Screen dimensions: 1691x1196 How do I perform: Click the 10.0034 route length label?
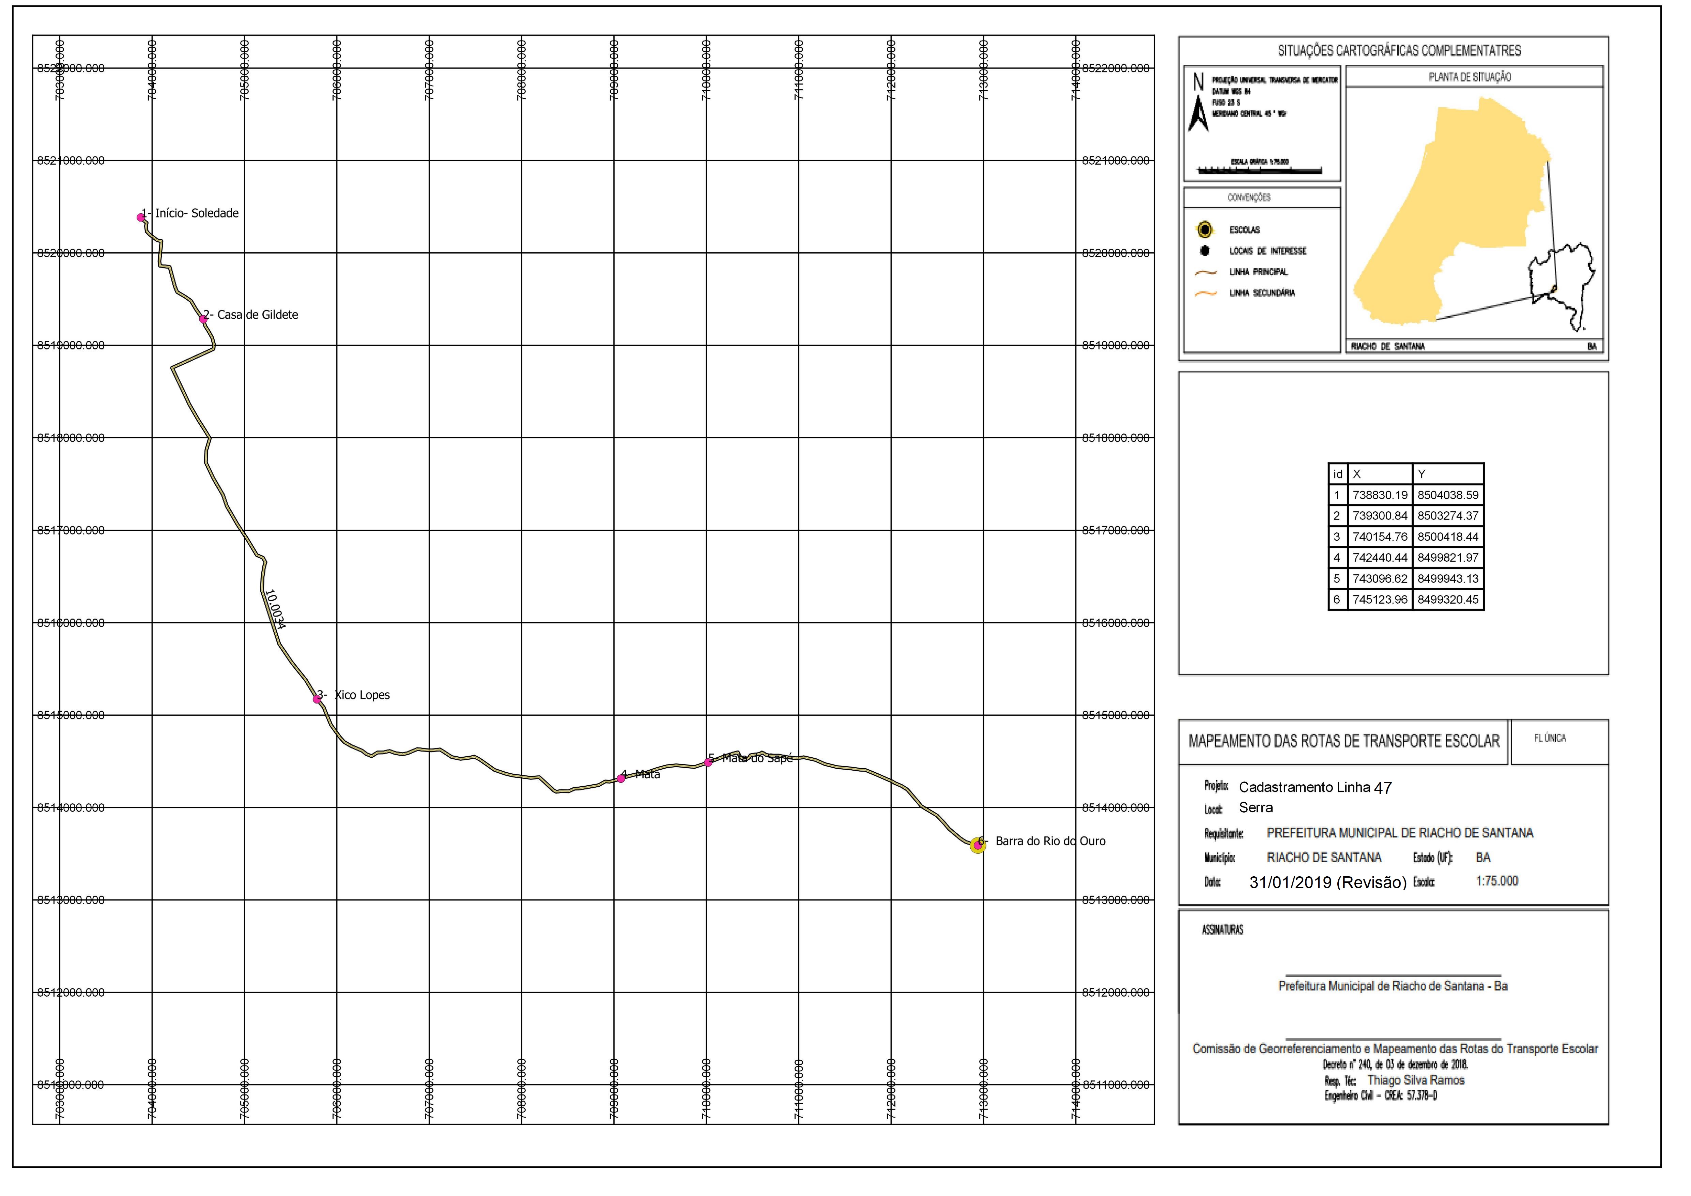275,609
